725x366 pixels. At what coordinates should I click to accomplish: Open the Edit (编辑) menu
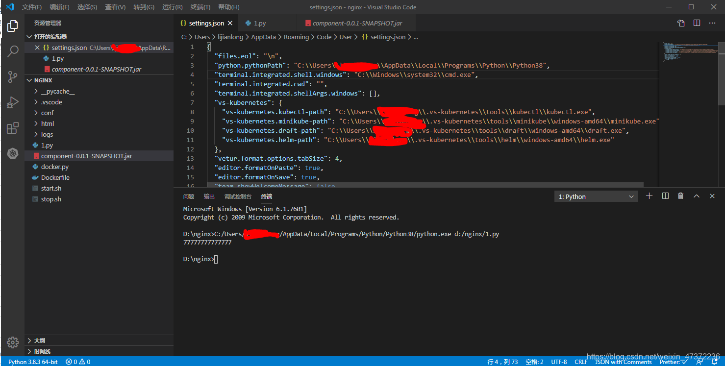tap(59, 7)
